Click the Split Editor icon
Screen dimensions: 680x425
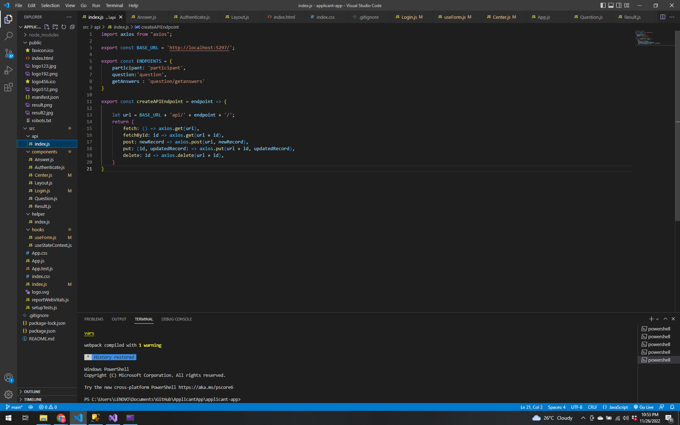tap(663, 17)
